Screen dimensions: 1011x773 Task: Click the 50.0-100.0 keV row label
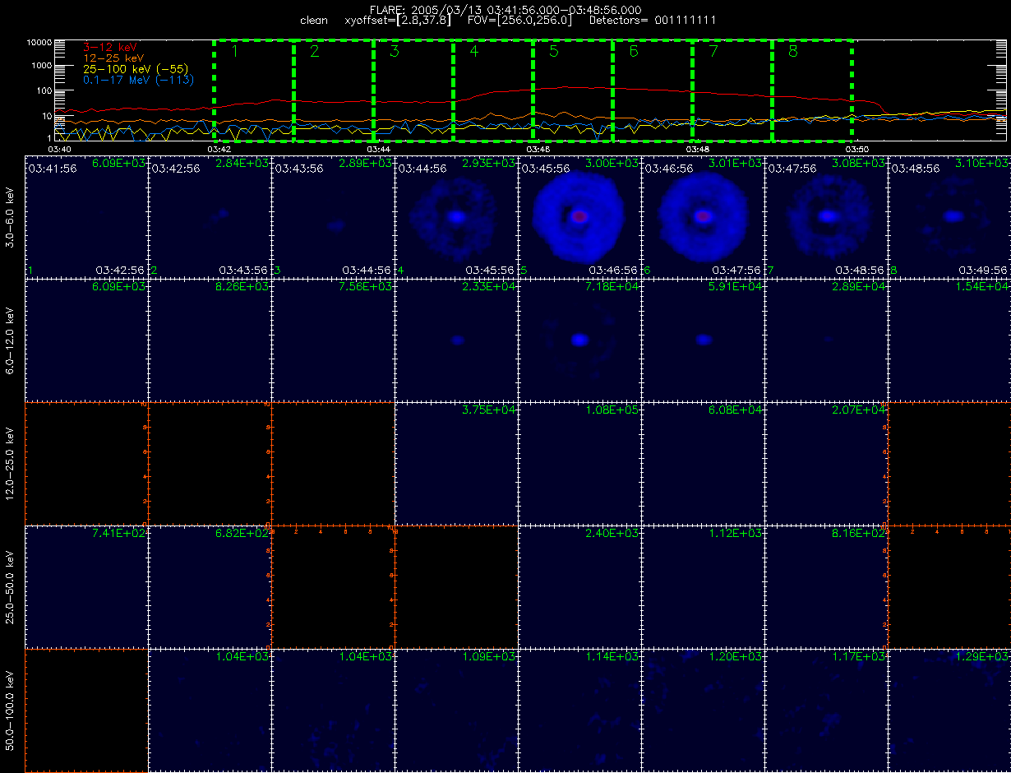coord(11,710)
